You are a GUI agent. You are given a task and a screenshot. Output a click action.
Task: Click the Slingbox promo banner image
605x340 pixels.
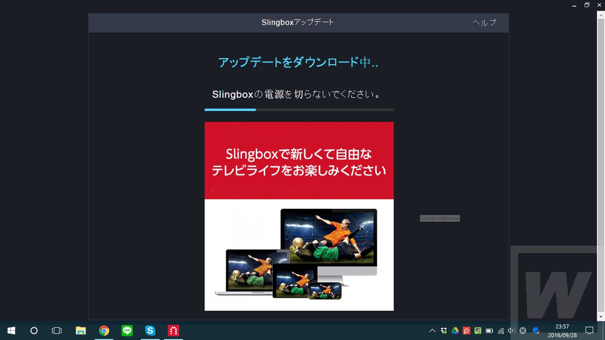[x=299, y=216]
